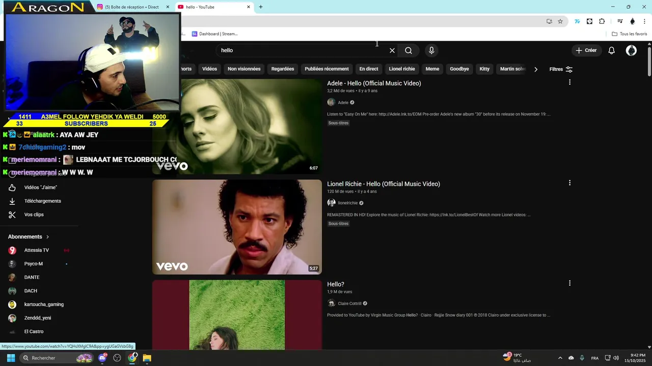Start voice search with the microphone icon
The image size is (652, 366).
431,50
